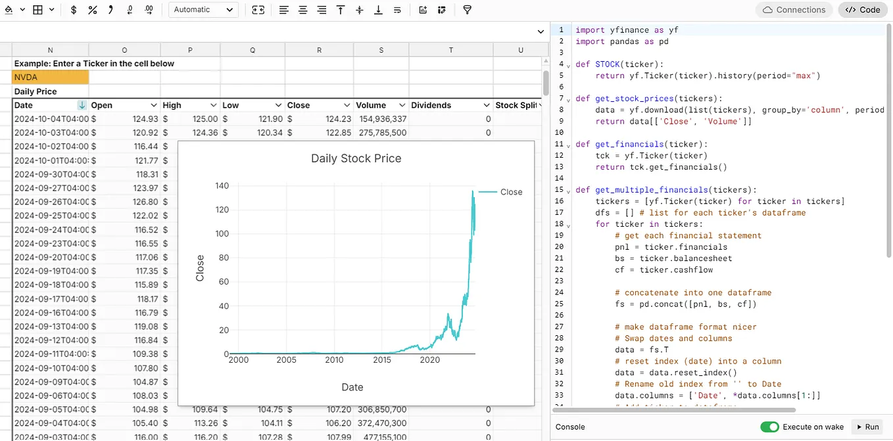Click the insert chart icon
The height and width of the screenshot is (441, 893).
pyautogui.click(x=422, y=10)
